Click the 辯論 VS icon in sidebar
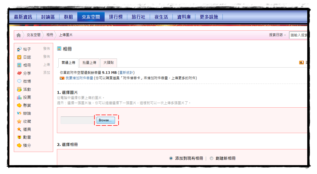The image size is (317, 174). [x=19, y=113]
